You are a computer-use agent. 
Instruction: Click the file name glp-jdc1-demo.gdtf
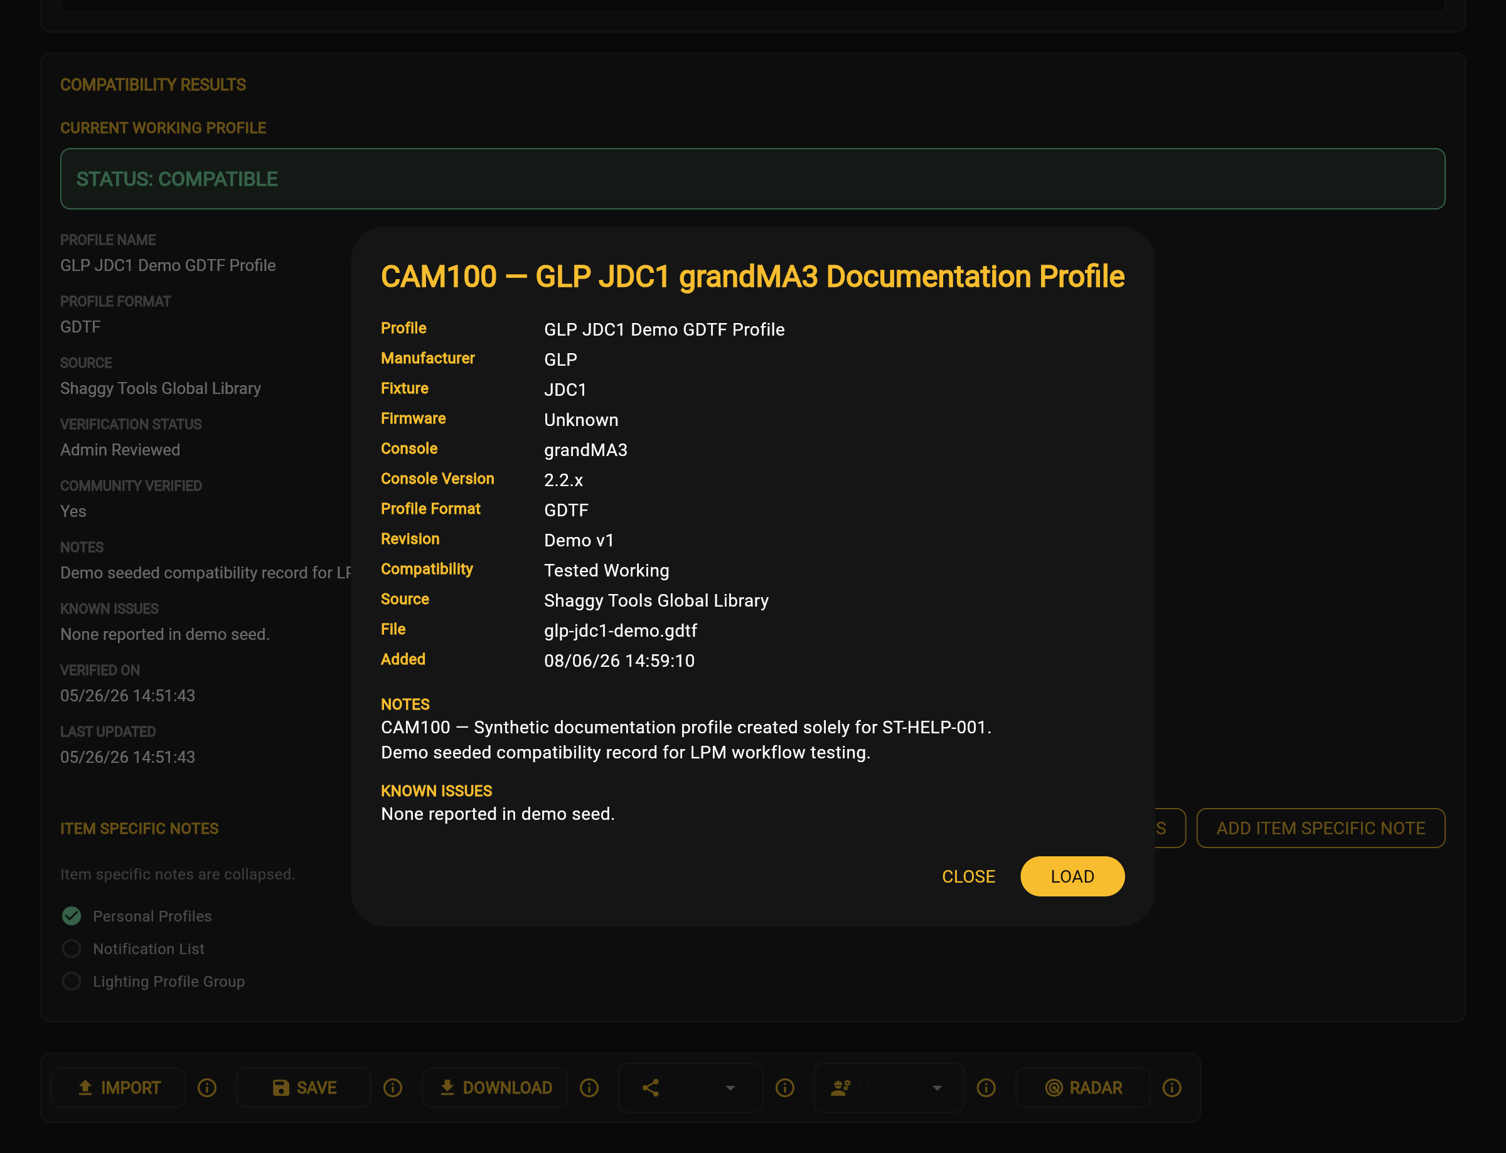tap(620, 630)
